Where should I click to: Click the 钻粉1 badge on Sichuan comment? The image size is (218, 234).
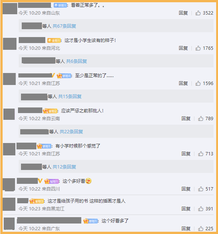coord(52,181)
